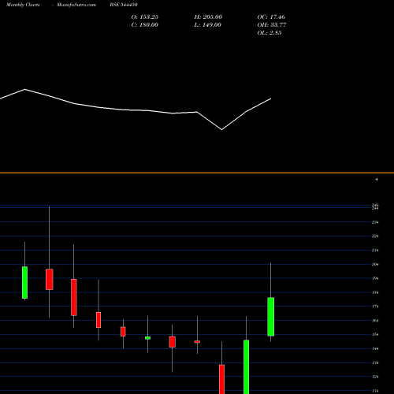Click the right end of the white line
The height and width of the screenshot is (394, 394).
pyautogui.click(x=271, y=98)
